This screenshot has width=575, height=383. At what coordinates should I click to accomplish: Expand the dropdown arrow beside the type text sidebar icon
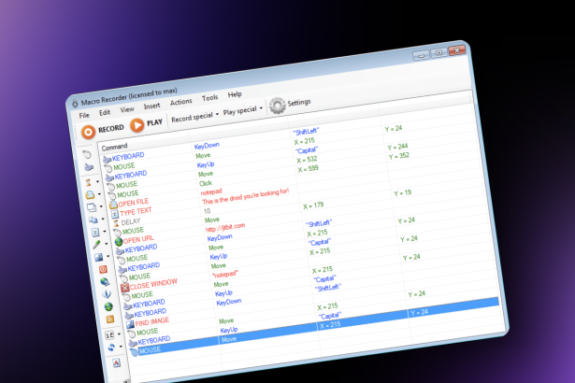pos(105,232)
